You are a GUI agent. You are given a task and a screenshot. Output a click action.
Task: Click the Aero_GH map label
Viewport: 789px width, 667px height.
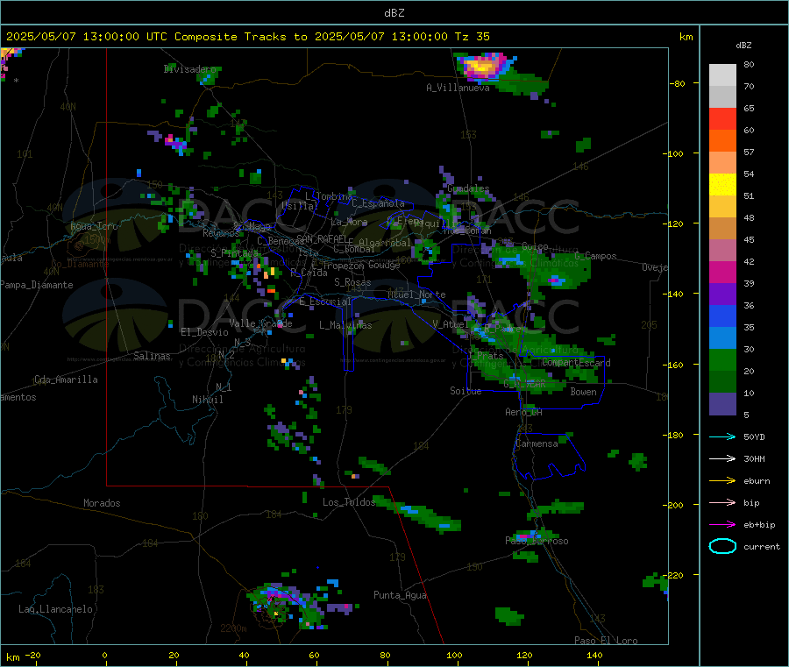(x=523, y=412)
